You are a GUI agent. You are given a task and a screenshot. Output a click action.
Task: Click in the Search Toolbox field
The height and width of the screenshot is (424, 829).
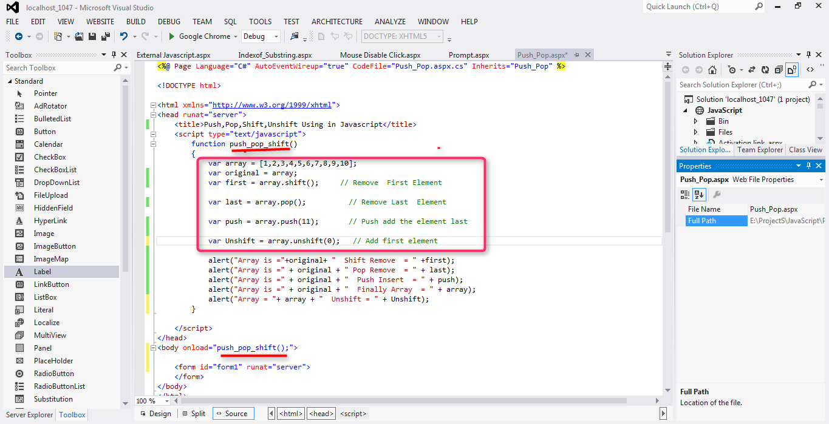pos(58,68)
